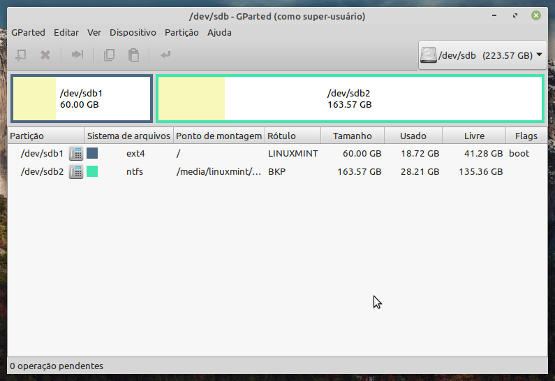The height and width of the screenshot is (381, 555).
Task: Sort by Sistema de arquivos column header
Action: (x=129, y=136)
